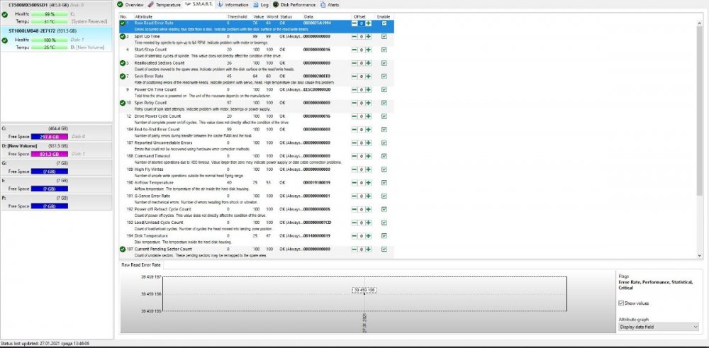Click the Threshold column header
The width and height of the screenshot is (709, 348).
click(x=238, y=16)
